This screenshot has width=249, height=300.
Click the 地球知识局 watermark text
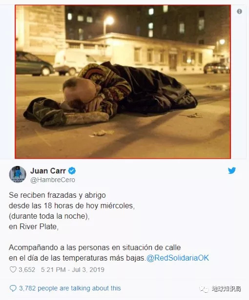(227, 289)
